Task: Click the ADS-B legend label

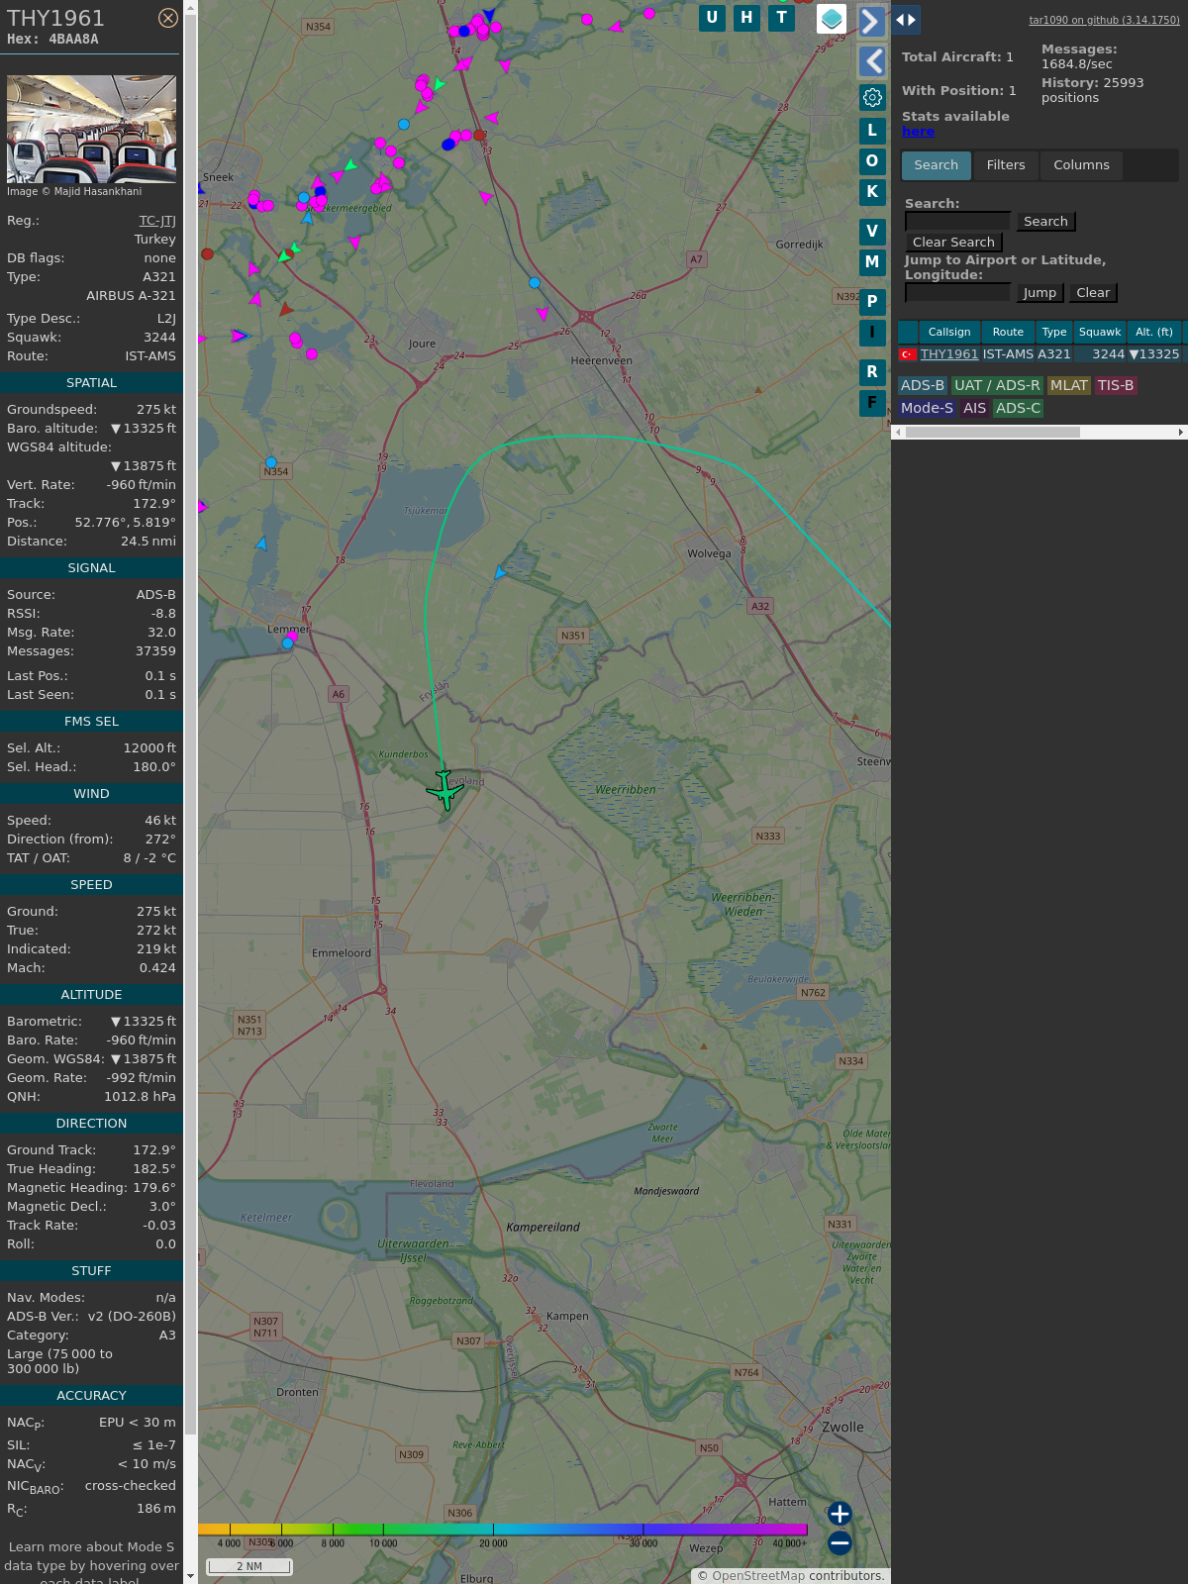Action: click(x=923, y=386)
